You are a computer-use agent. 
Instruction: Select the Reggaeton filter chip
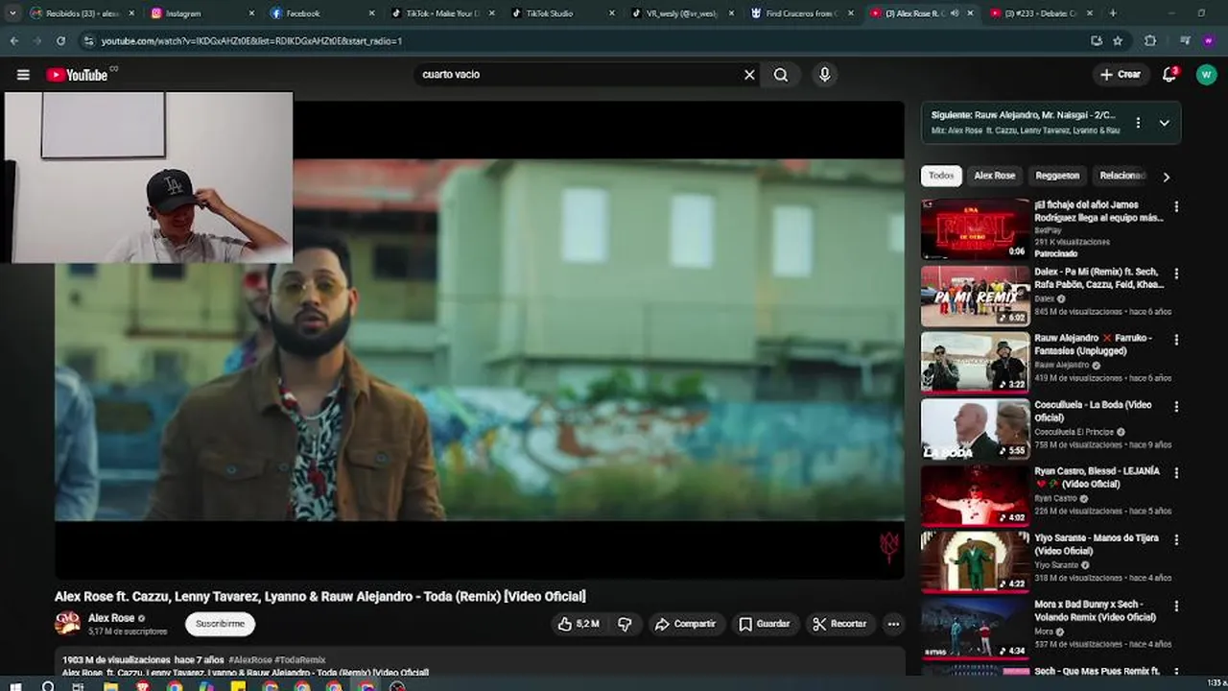(1057, 176)
